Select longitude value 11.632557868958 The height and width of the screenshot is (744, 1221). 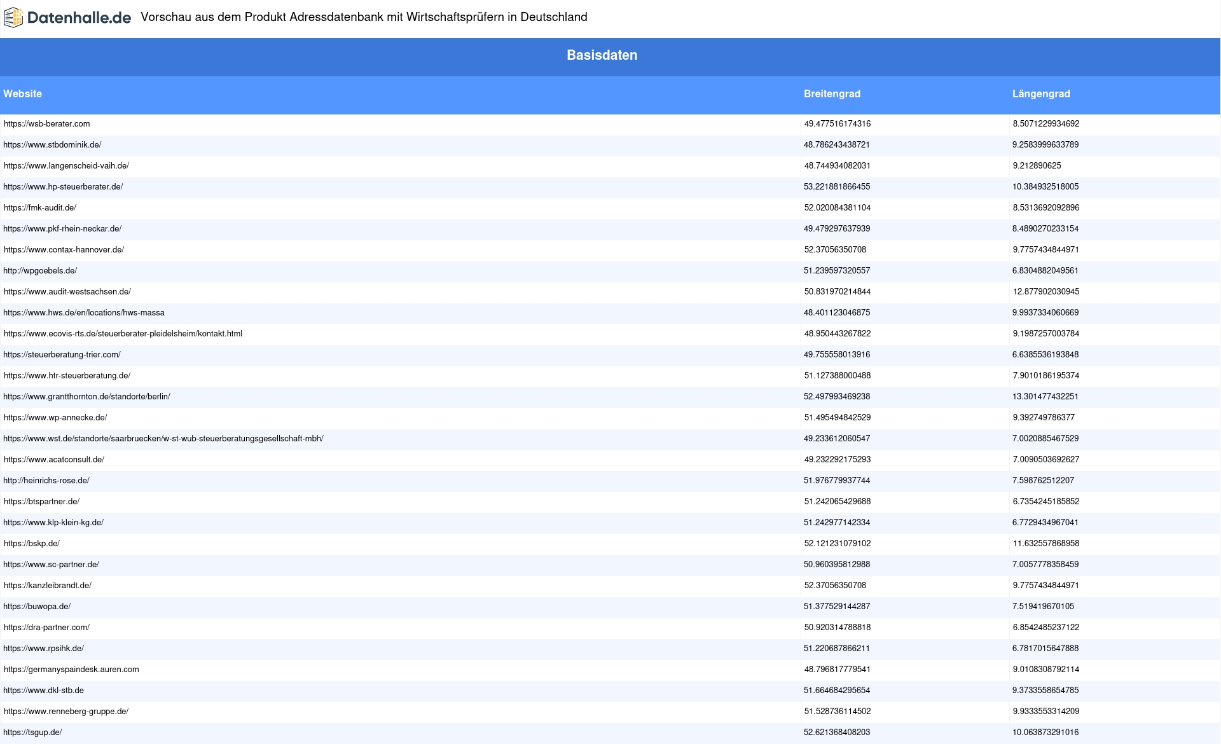(1046, 544)
